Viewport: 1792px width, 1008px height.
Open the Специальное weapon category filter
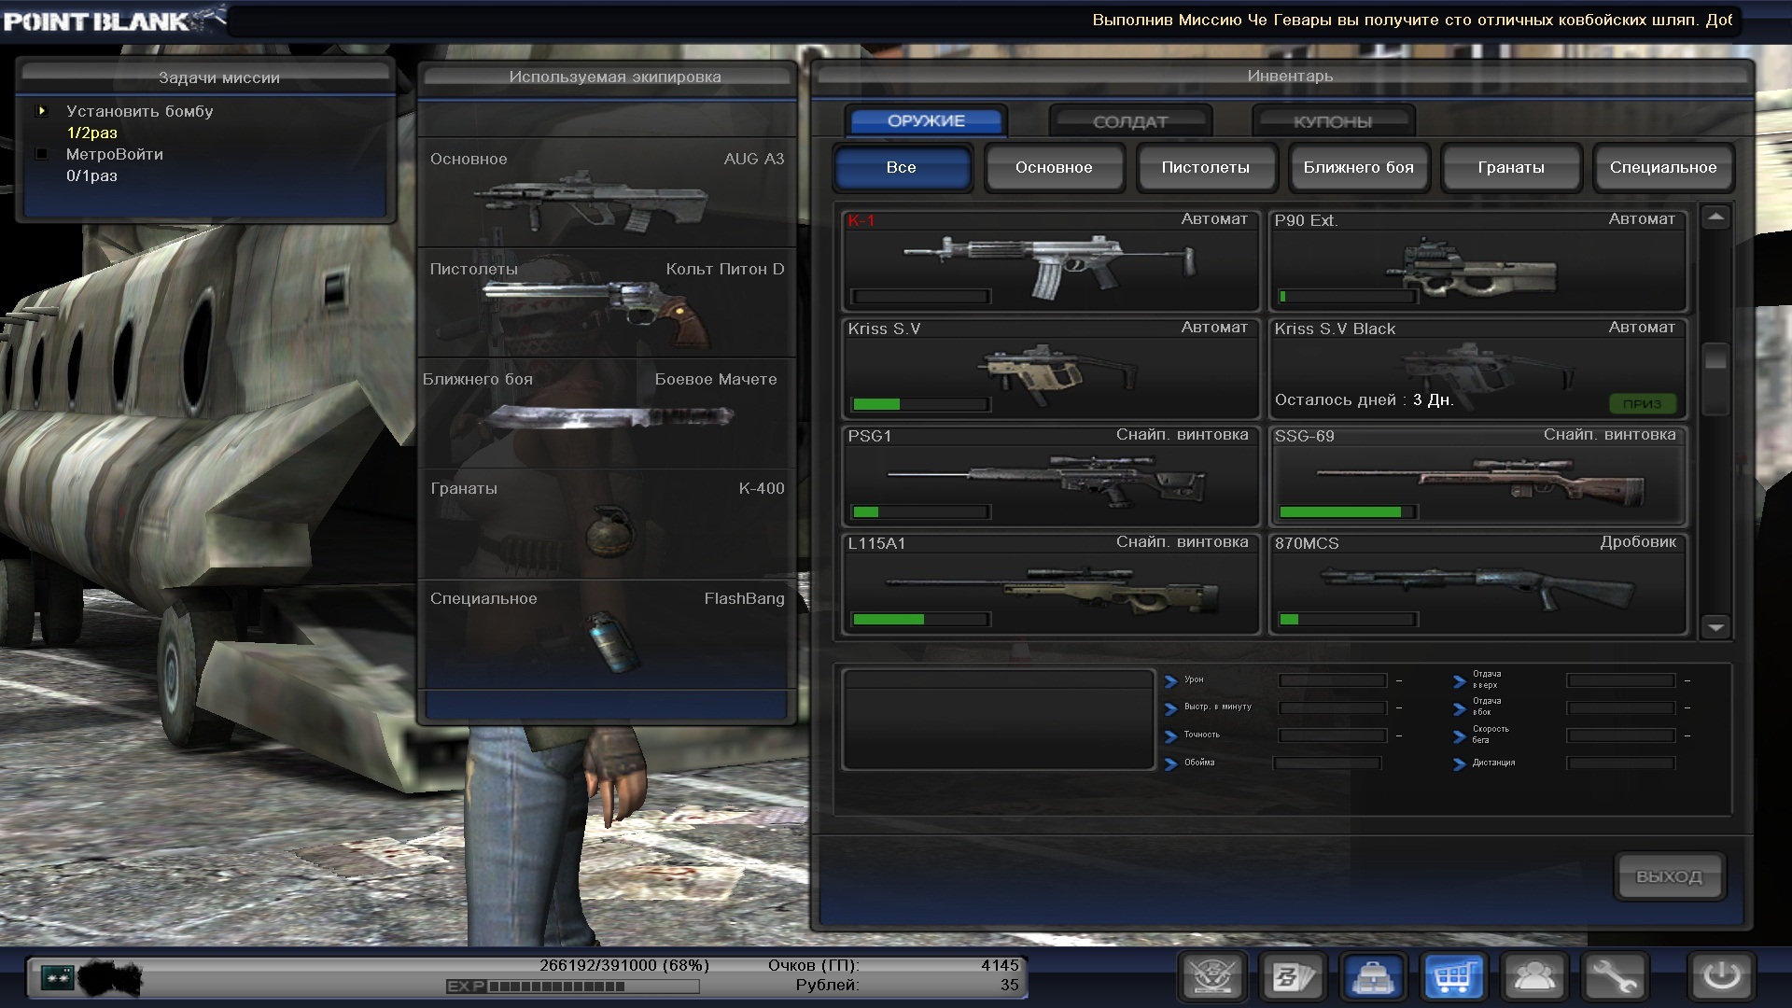(1663, 168)
